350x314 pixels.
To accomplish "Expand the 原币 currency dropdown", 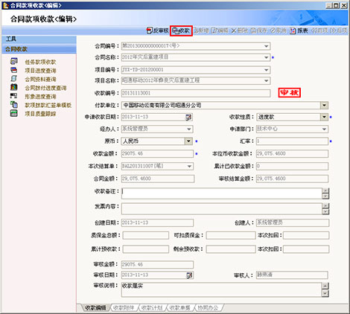I will pos(188,141).
